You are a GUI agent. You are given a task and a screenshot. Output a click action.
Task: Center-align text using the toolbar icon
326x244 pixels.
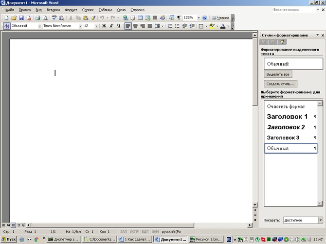(135, 26)
